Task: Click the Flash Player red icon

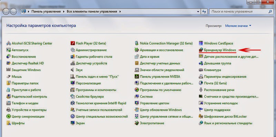Action: click(72, 43)
